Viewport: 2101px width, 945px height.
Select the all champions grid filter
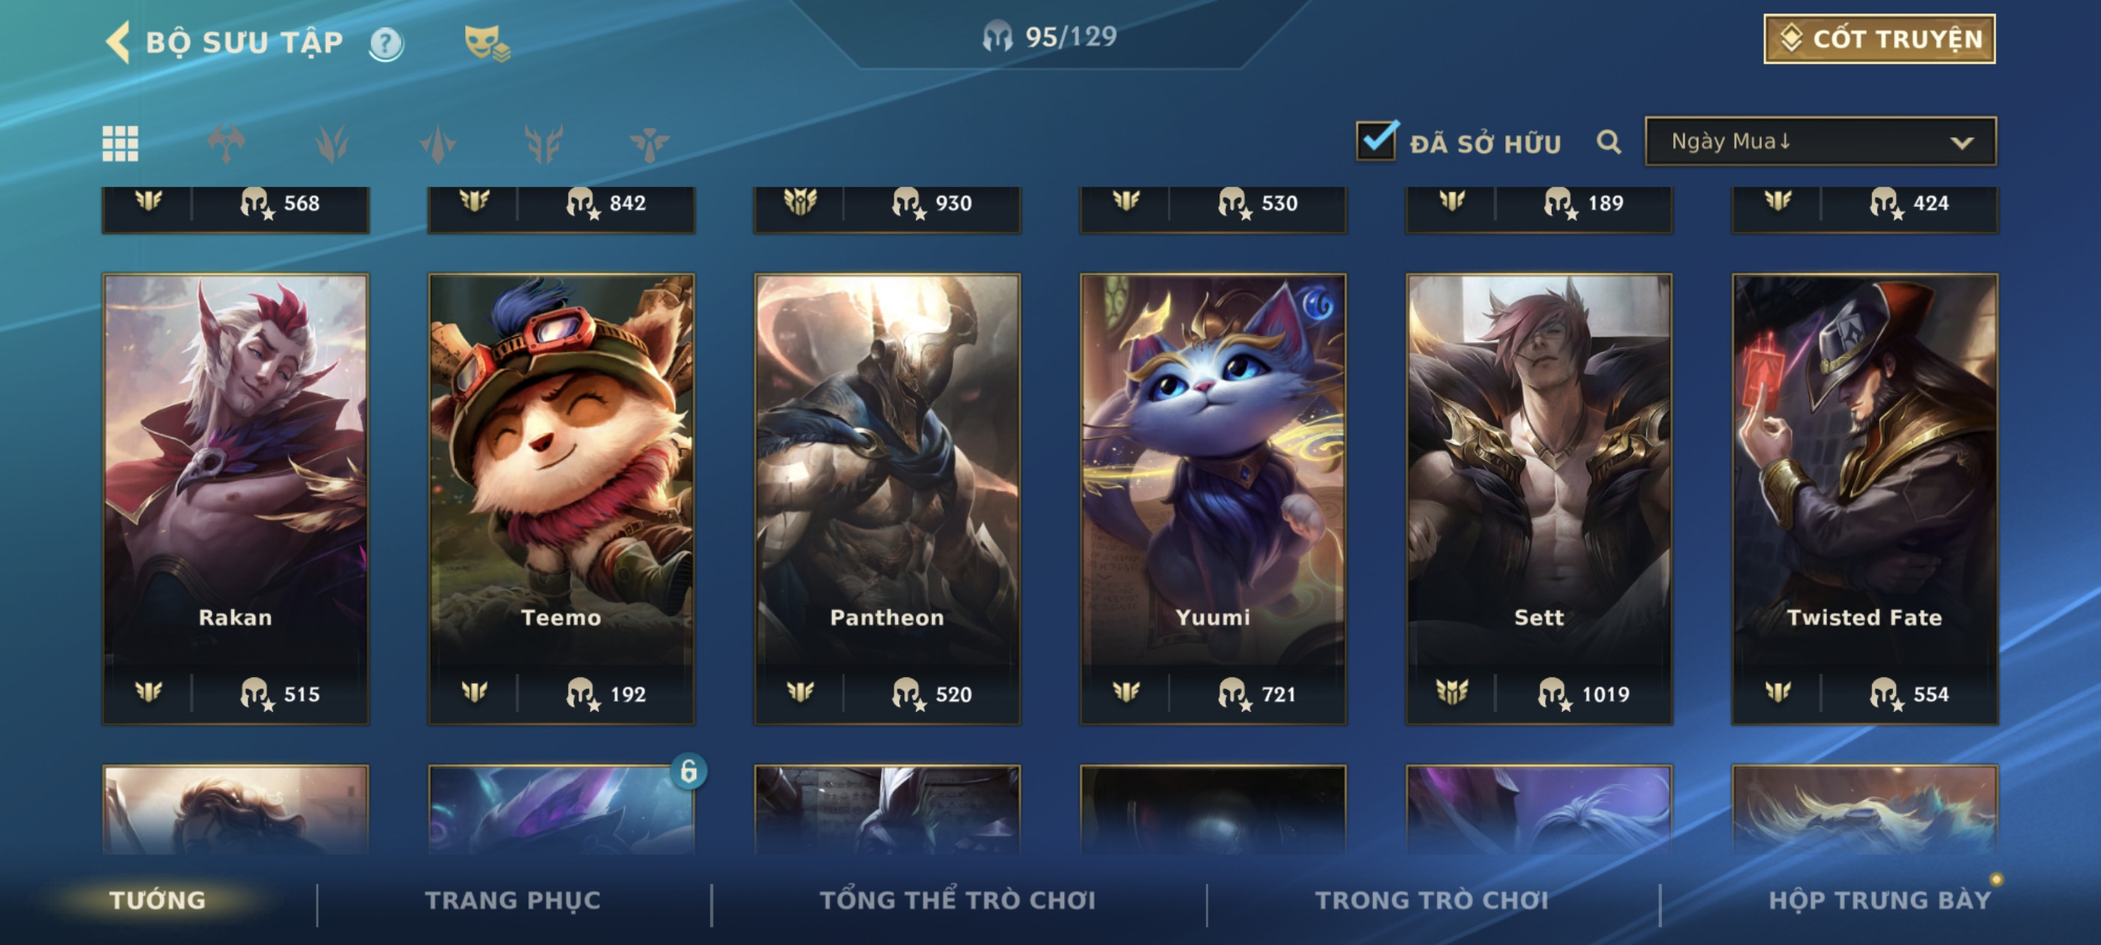(x=120, y=143)
